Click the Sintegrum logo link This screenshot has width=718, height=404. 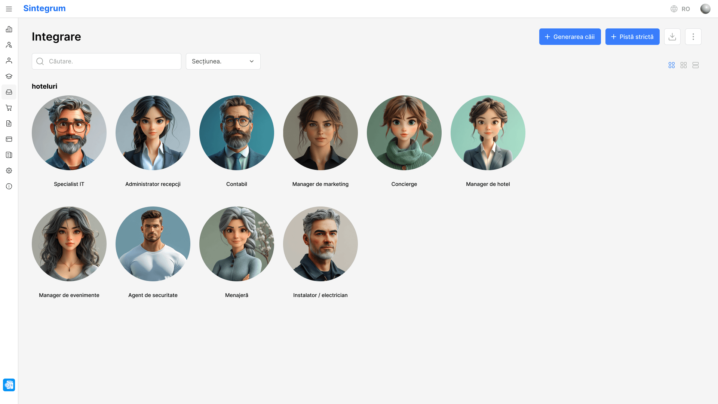(45, 8)
